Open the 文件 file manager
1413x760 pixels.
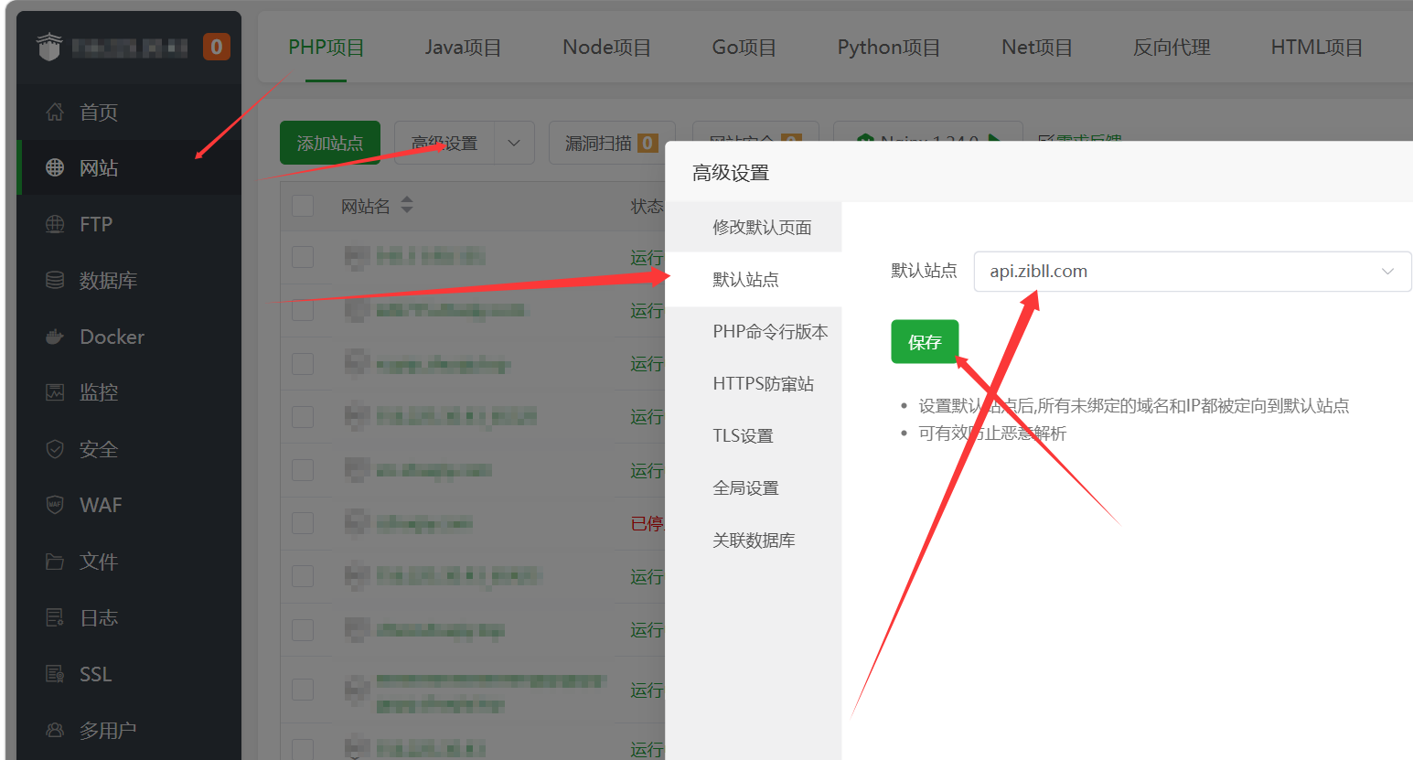97,562
